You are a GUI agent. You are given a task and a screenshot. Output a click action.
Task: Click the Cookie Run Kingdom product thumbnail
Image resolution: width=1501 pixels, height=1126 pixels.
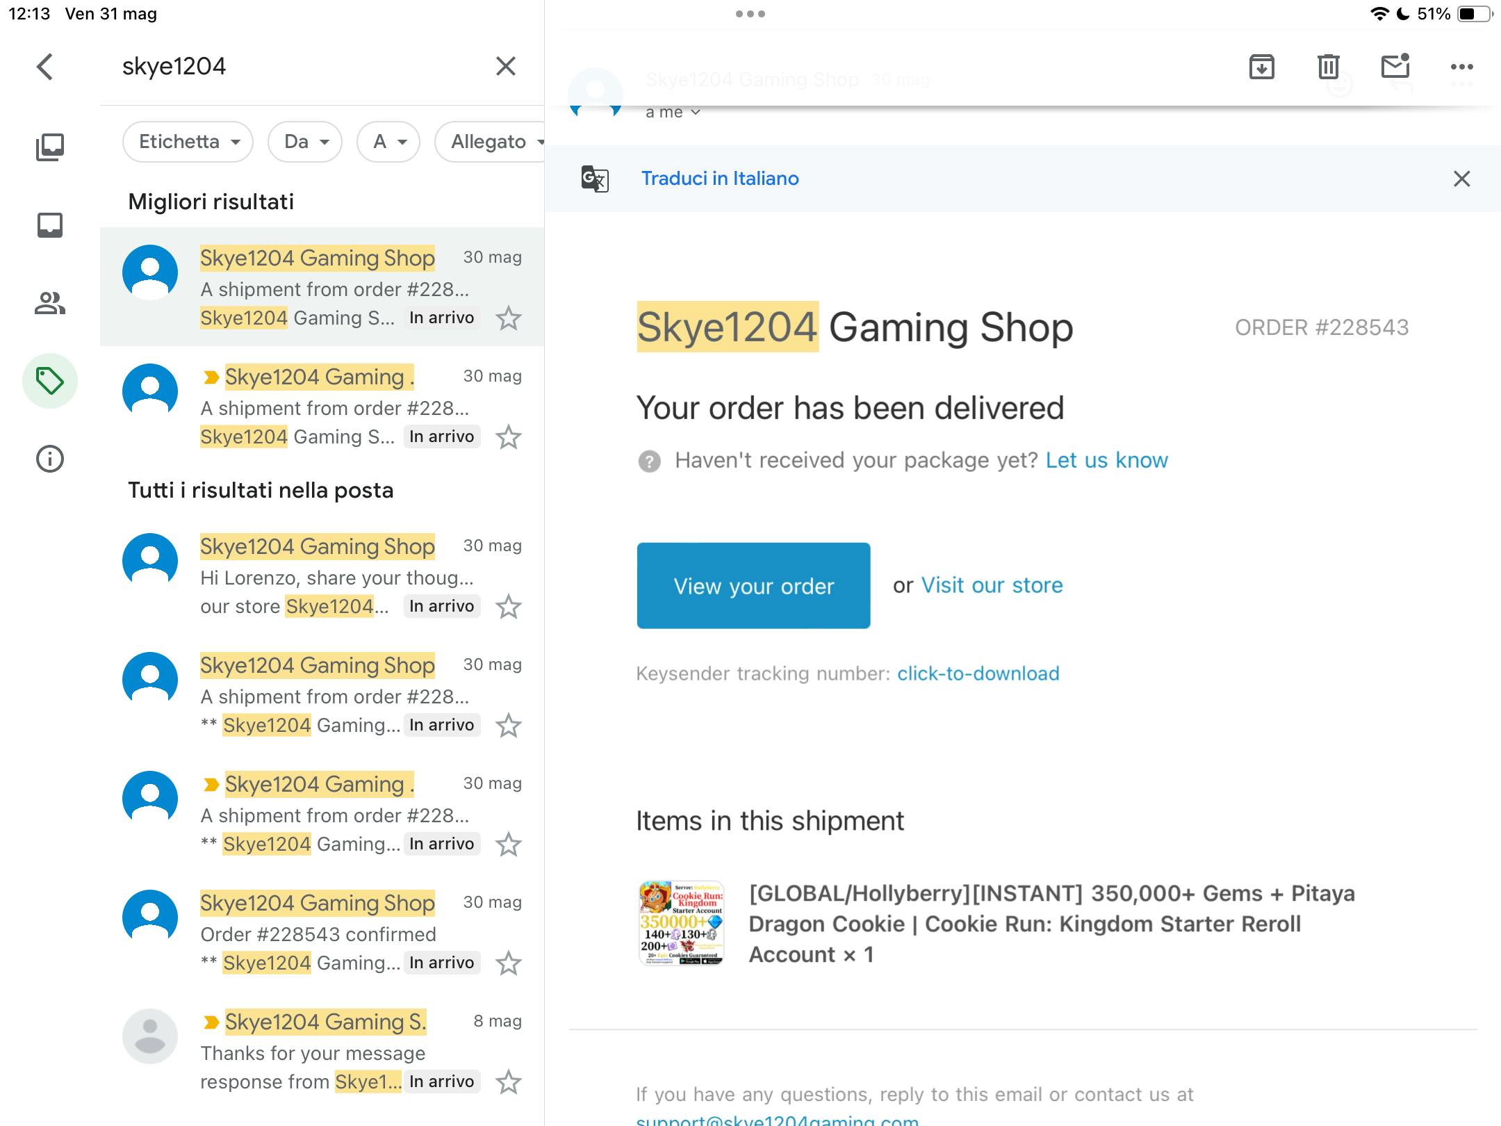[x=681, y=923]
